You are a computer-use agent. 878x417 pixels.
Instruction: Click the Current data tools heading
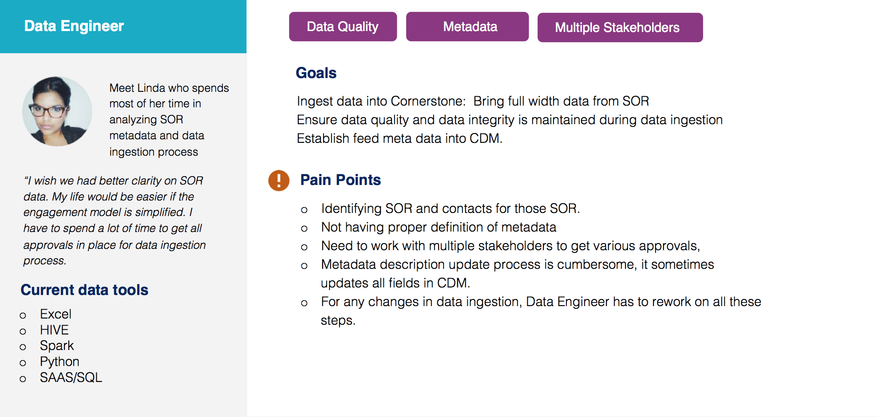[84, 290]
